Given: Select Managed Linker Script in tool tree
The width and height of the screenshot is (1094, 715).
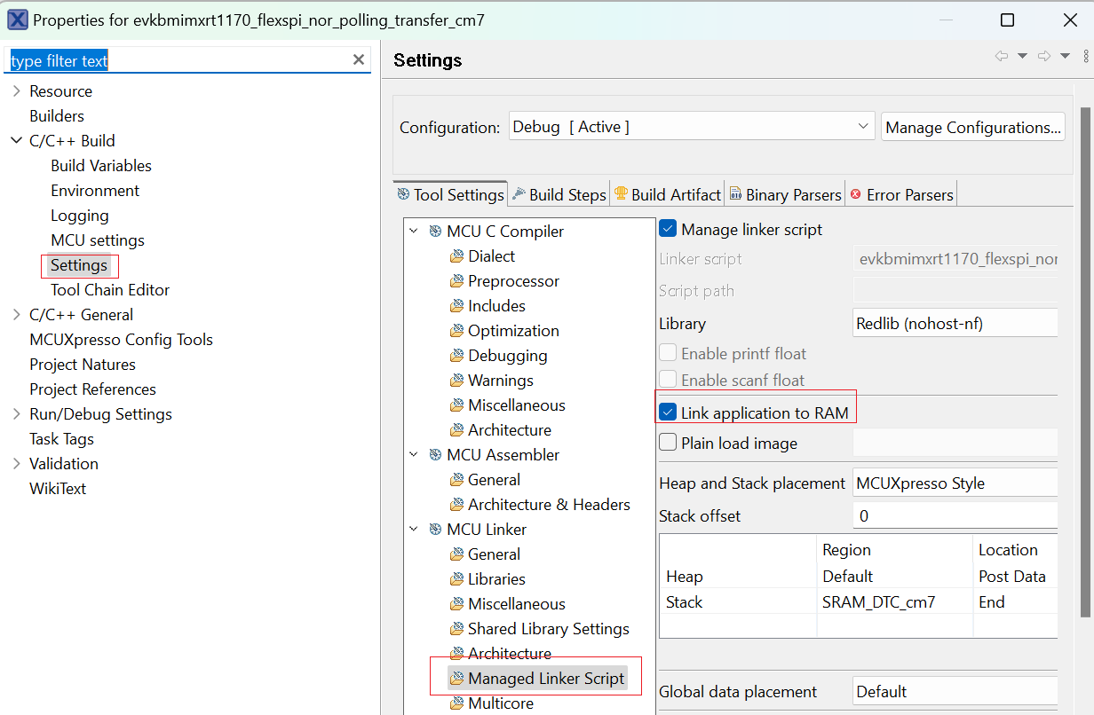Looking at the screenshot, I should click(x=546, y=679).
